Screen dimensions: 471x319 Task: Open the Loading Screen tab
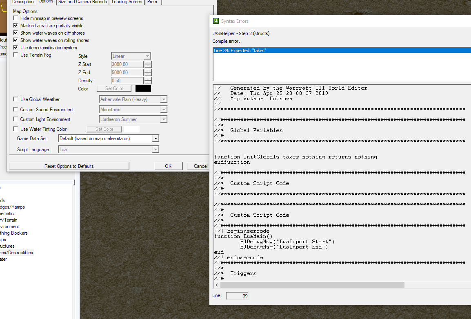pyautogui.click(x=127, y=2)
